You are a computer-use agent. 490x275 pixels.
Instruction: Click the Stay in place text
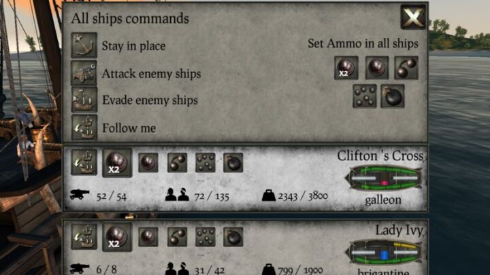point(133,46)
